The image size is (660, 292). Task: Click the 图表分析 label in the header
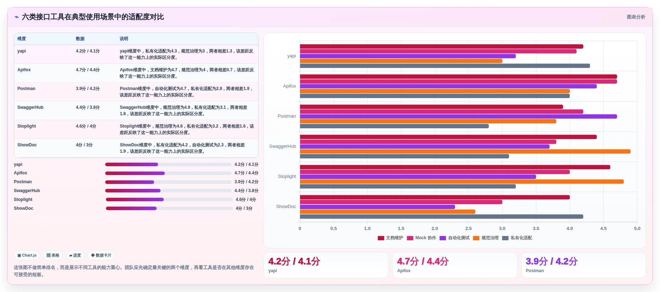pyautogui.click(x=636, y=17)
